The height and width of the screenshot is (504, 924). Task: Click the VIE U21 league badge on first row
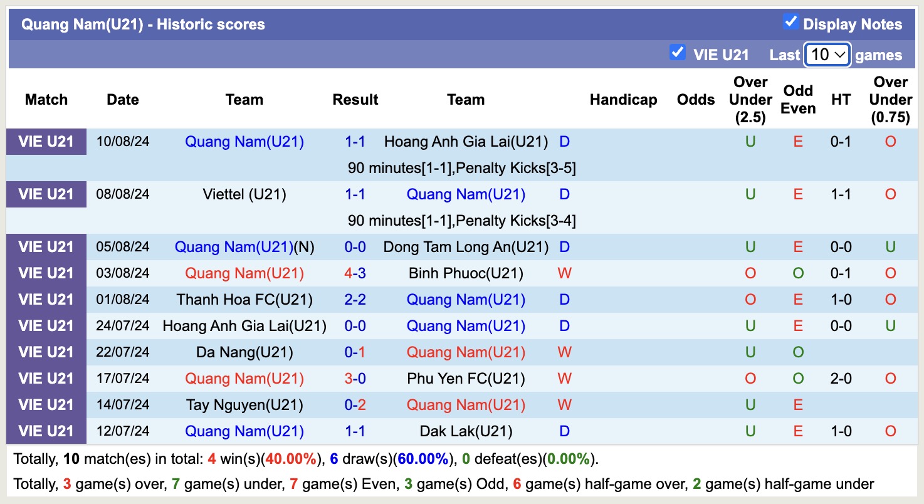click(x=46, y=141)
